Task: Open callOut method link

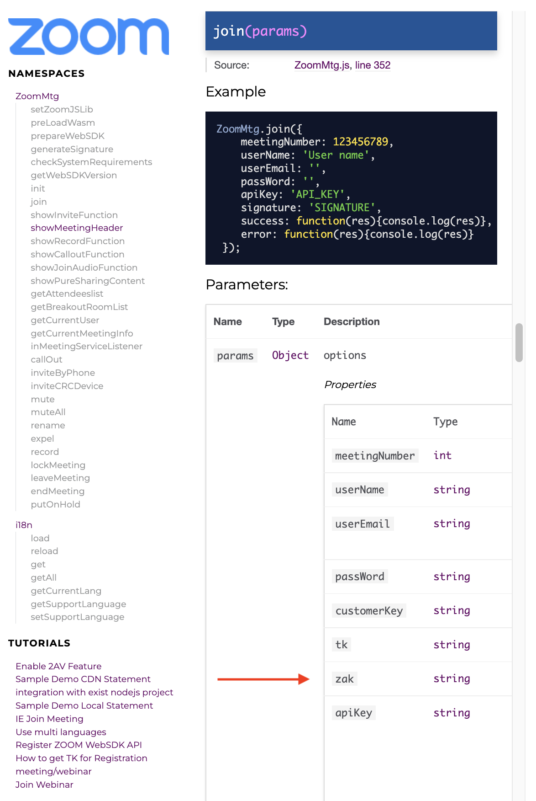Action: click(47, 359)
